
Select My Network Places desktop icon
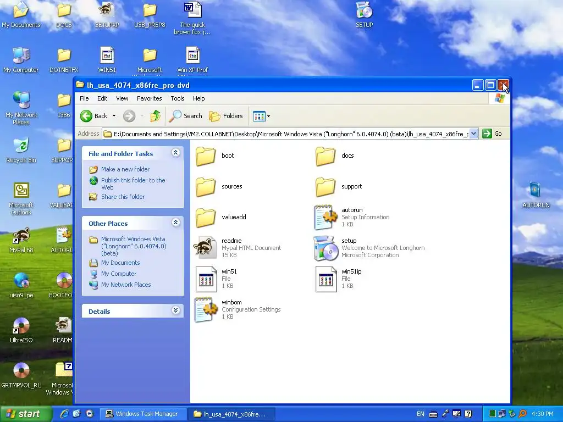tap(21, 108)
